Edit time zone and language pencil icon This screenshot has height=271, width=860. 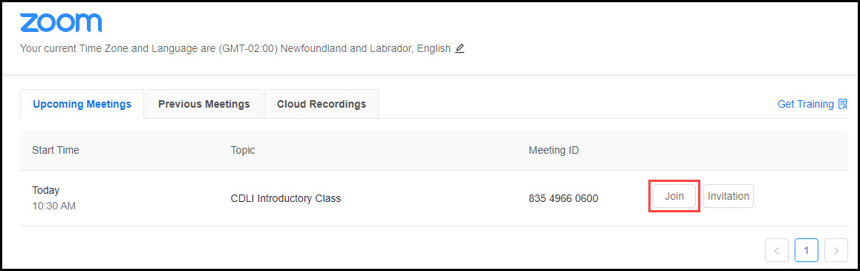[x=460, y=48]
